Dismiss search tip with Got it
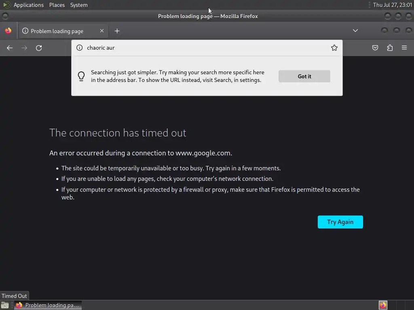414x310 pixels. coord(304,76)
